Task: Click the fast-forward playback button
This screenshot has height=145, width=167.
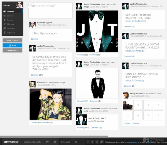Action: (97, 142)
